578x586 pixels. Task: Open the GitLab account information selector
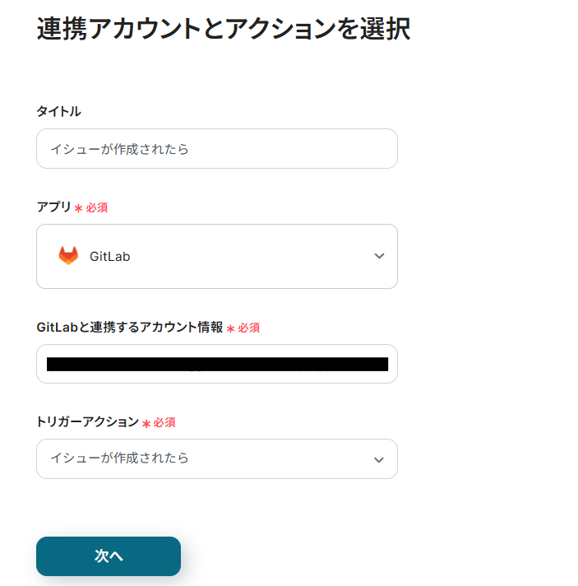(217, 364)
